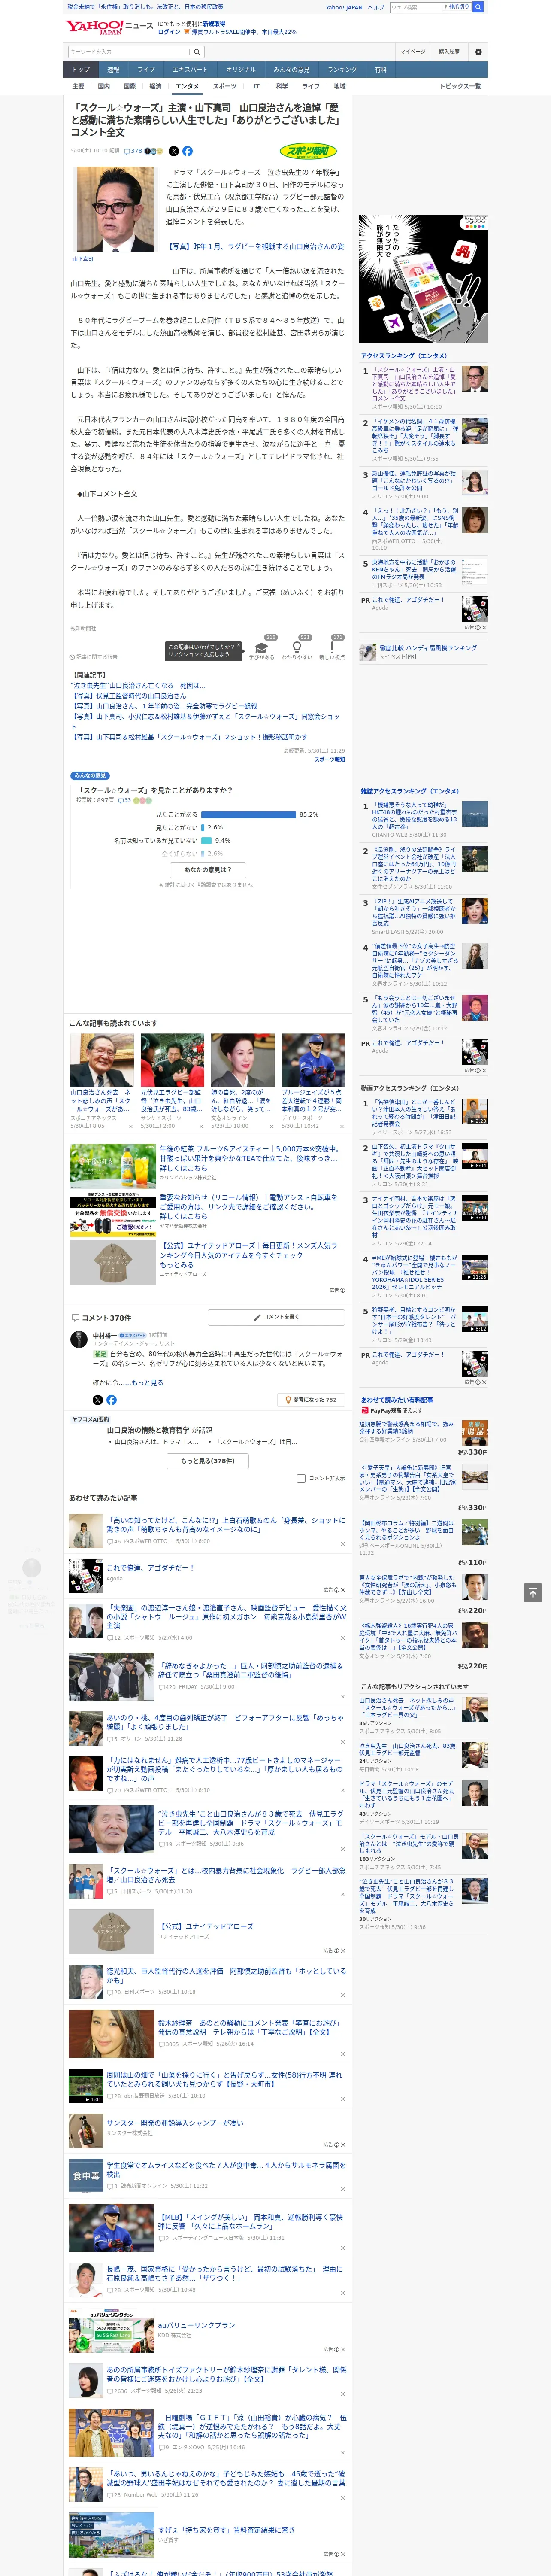Open the 写真 link about 山口良治さんの姿
551x2576 pixels.
click(255, 246)
